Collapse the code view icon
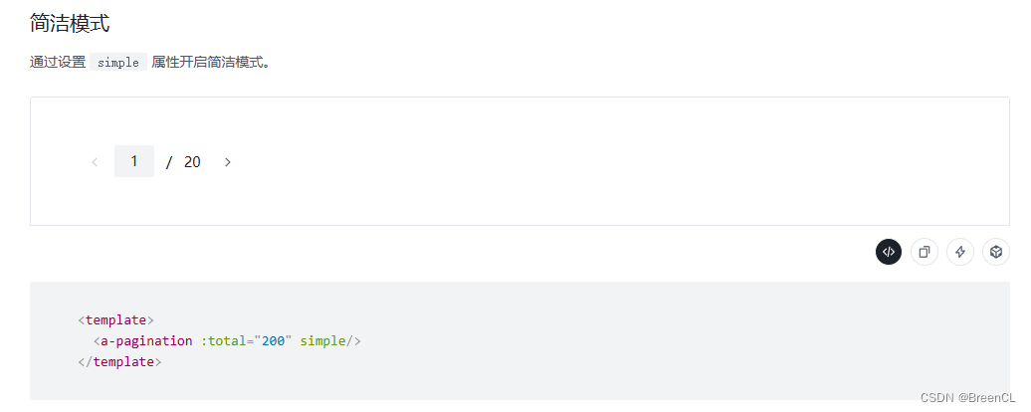The width and height of the screenshot is (1031, 412). pos(889,253)
